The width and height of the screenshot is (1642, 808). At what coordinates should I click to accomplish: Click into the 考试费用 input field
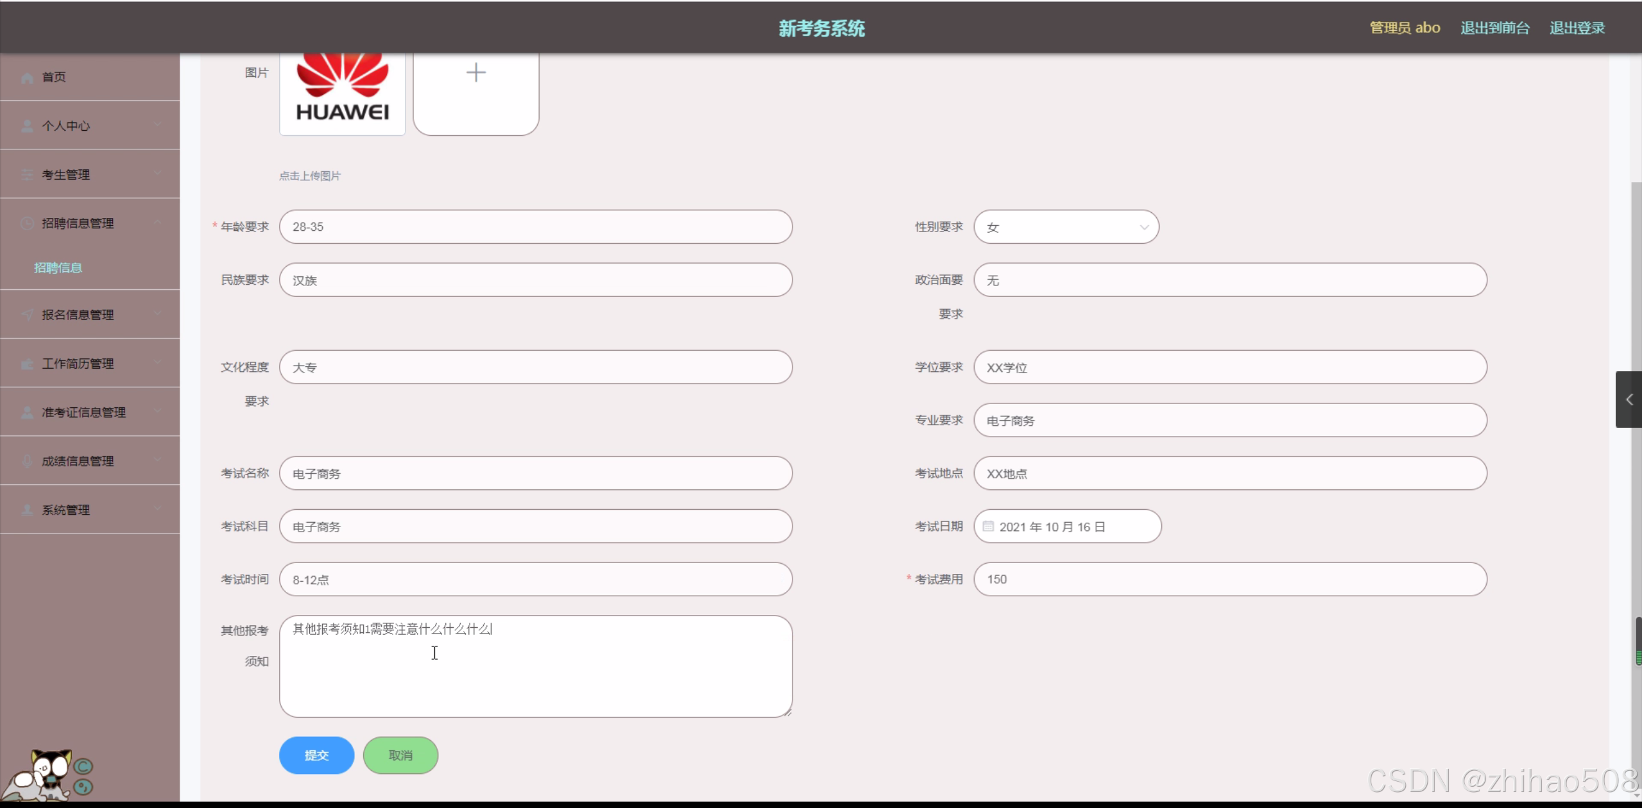(1229, 580)
